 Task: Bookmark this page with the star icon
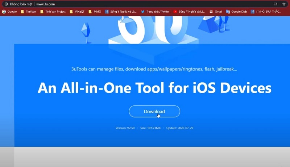click(284, 4)
